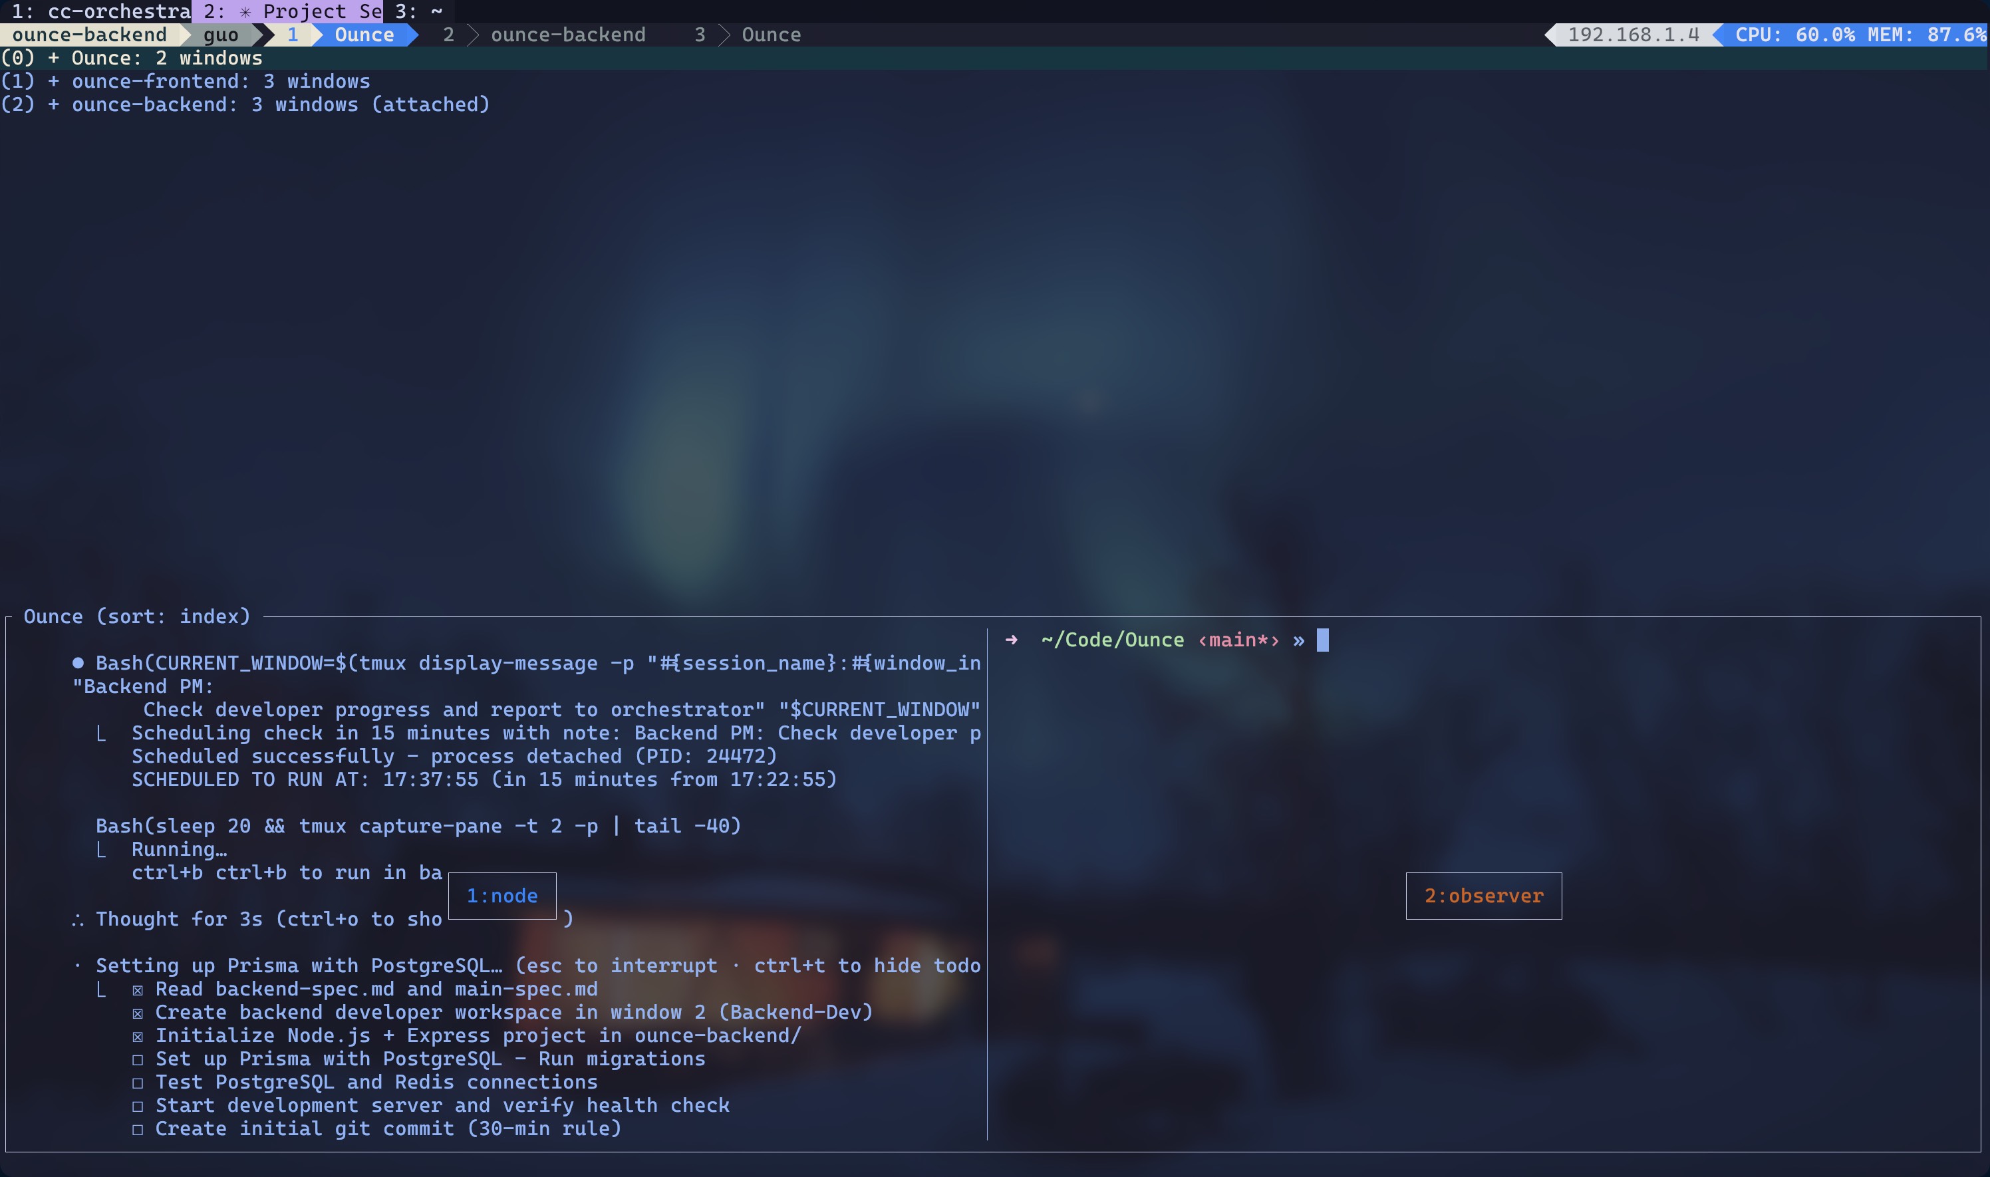1990x1177 pixels.
Task: Click the ounce-backend session name in status bar
Action: (x=89, y=35)
